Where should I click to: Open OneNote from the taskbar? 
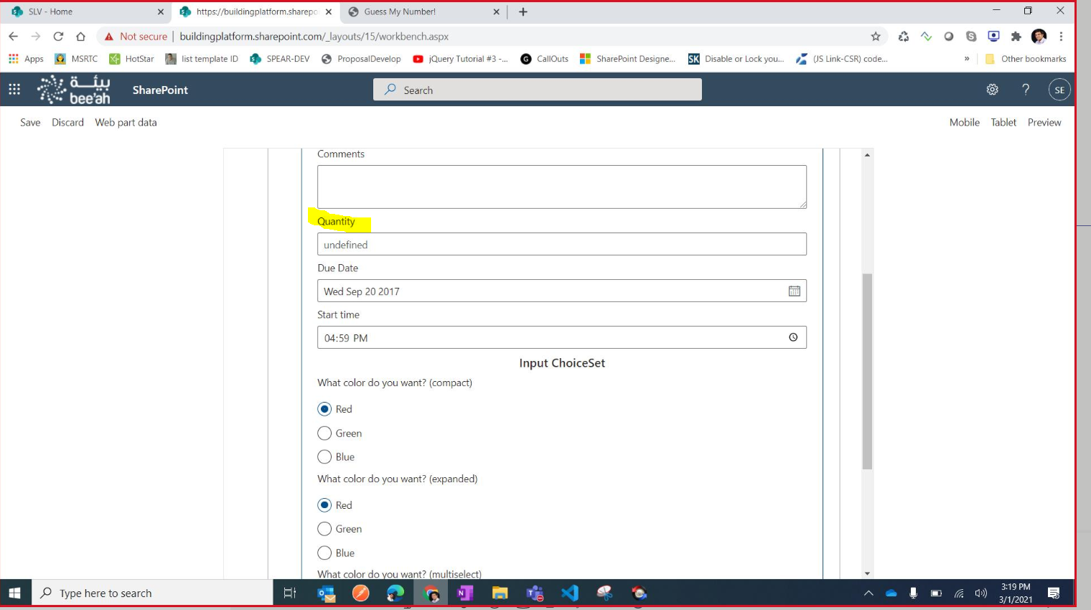tap(464, 593)
